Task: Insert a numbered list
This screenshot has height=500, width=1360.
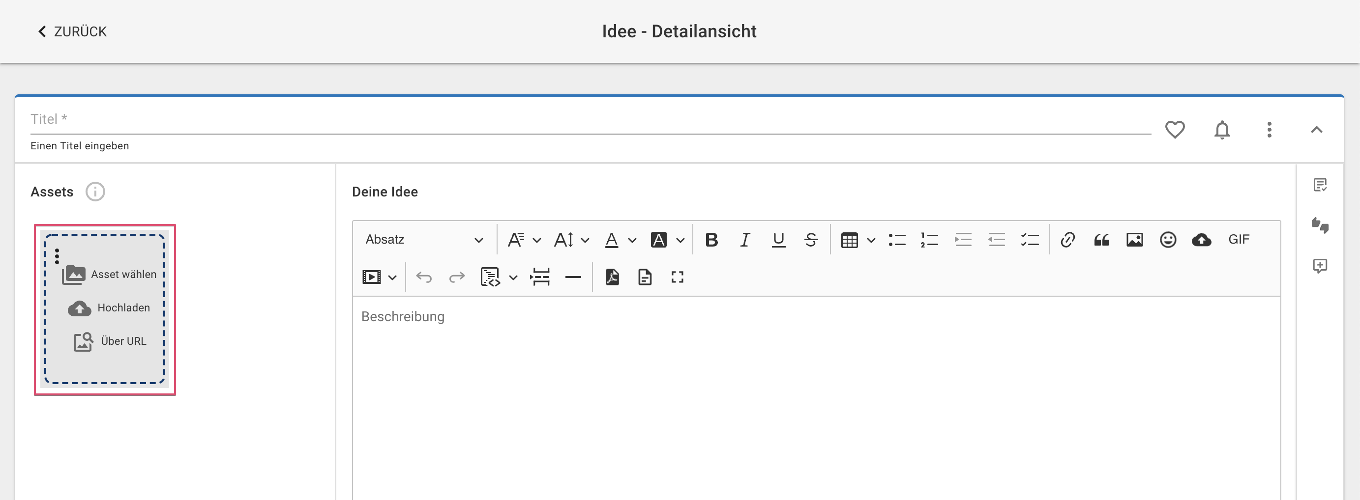Action: (930, 240)
